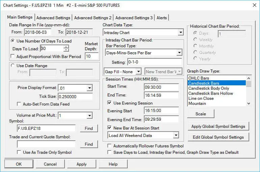Click Find next to Trade Quote Symbol
Image resolution: width=260 pixels, height=172 pixels.
(x=89, y=144)
